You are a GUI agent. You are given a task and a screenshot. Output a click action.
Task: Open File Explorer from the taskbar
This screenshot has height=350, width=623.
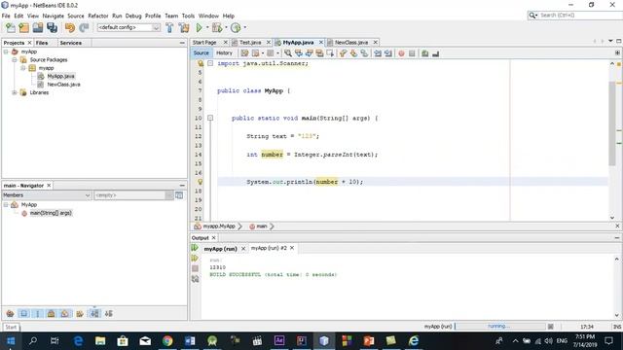pos(100,340)
